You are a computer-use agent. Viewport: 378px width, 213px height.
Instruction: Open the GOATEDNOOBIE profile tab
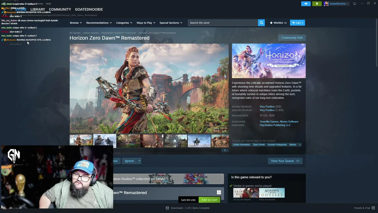[x=89, y=9]
